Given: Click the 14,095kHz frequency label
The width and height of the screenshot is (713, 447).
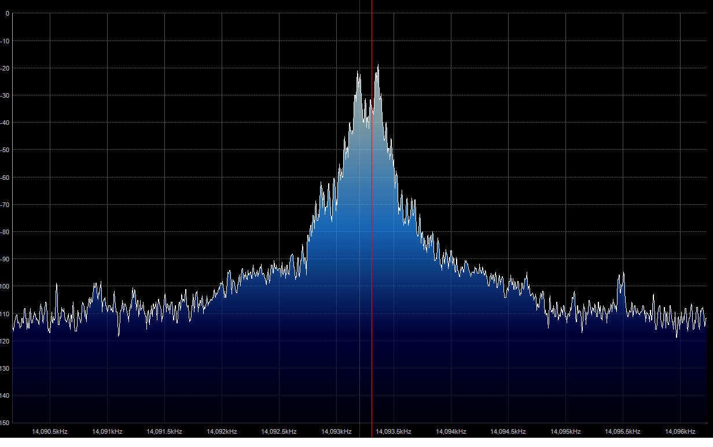Looking at the screenshot, I should coord(565,431).
